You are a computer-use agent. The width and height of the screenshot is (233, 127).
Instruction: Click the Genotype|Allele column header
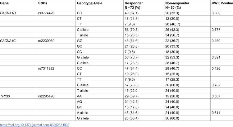coord(89,3)
